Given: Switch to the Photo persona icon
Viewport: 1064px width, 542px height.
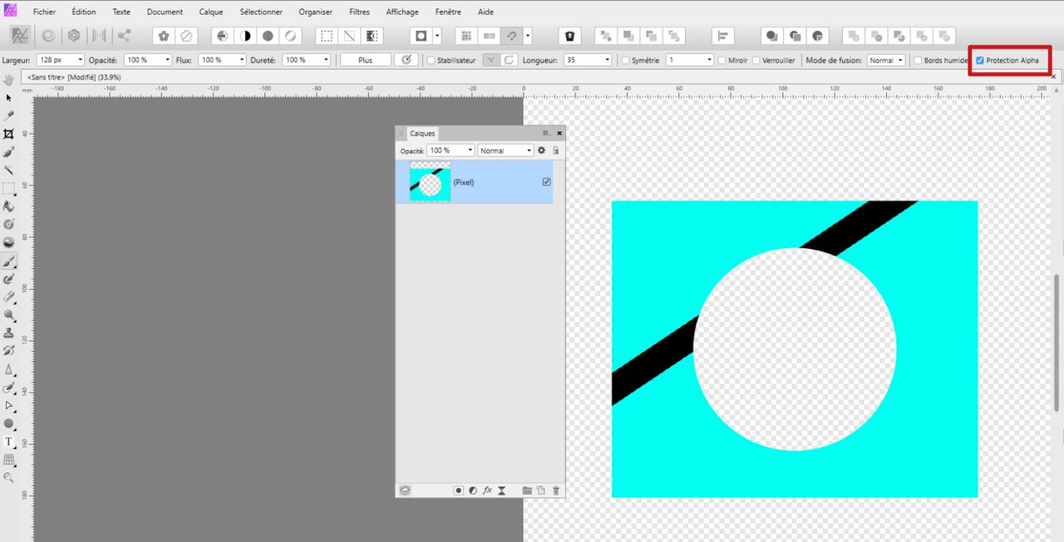Looking at the screenshot, I should coord(21,36).
